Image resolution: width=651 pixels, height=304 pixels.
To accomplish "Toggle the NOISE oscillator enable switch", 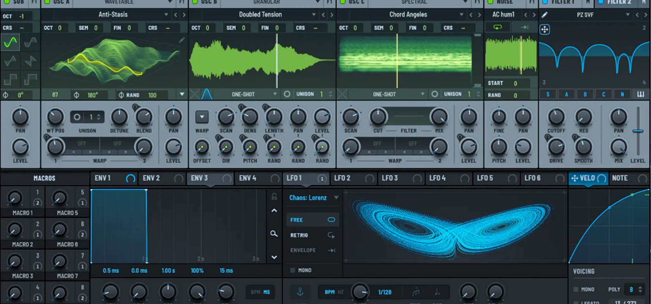I will coord(490,2).
